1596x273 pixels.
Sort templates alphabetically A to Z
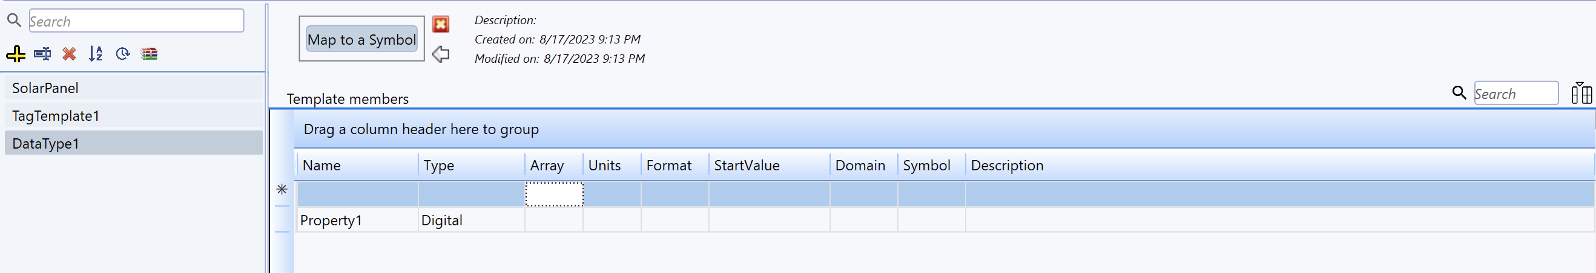pyautogui.click(x=96, y=54)
